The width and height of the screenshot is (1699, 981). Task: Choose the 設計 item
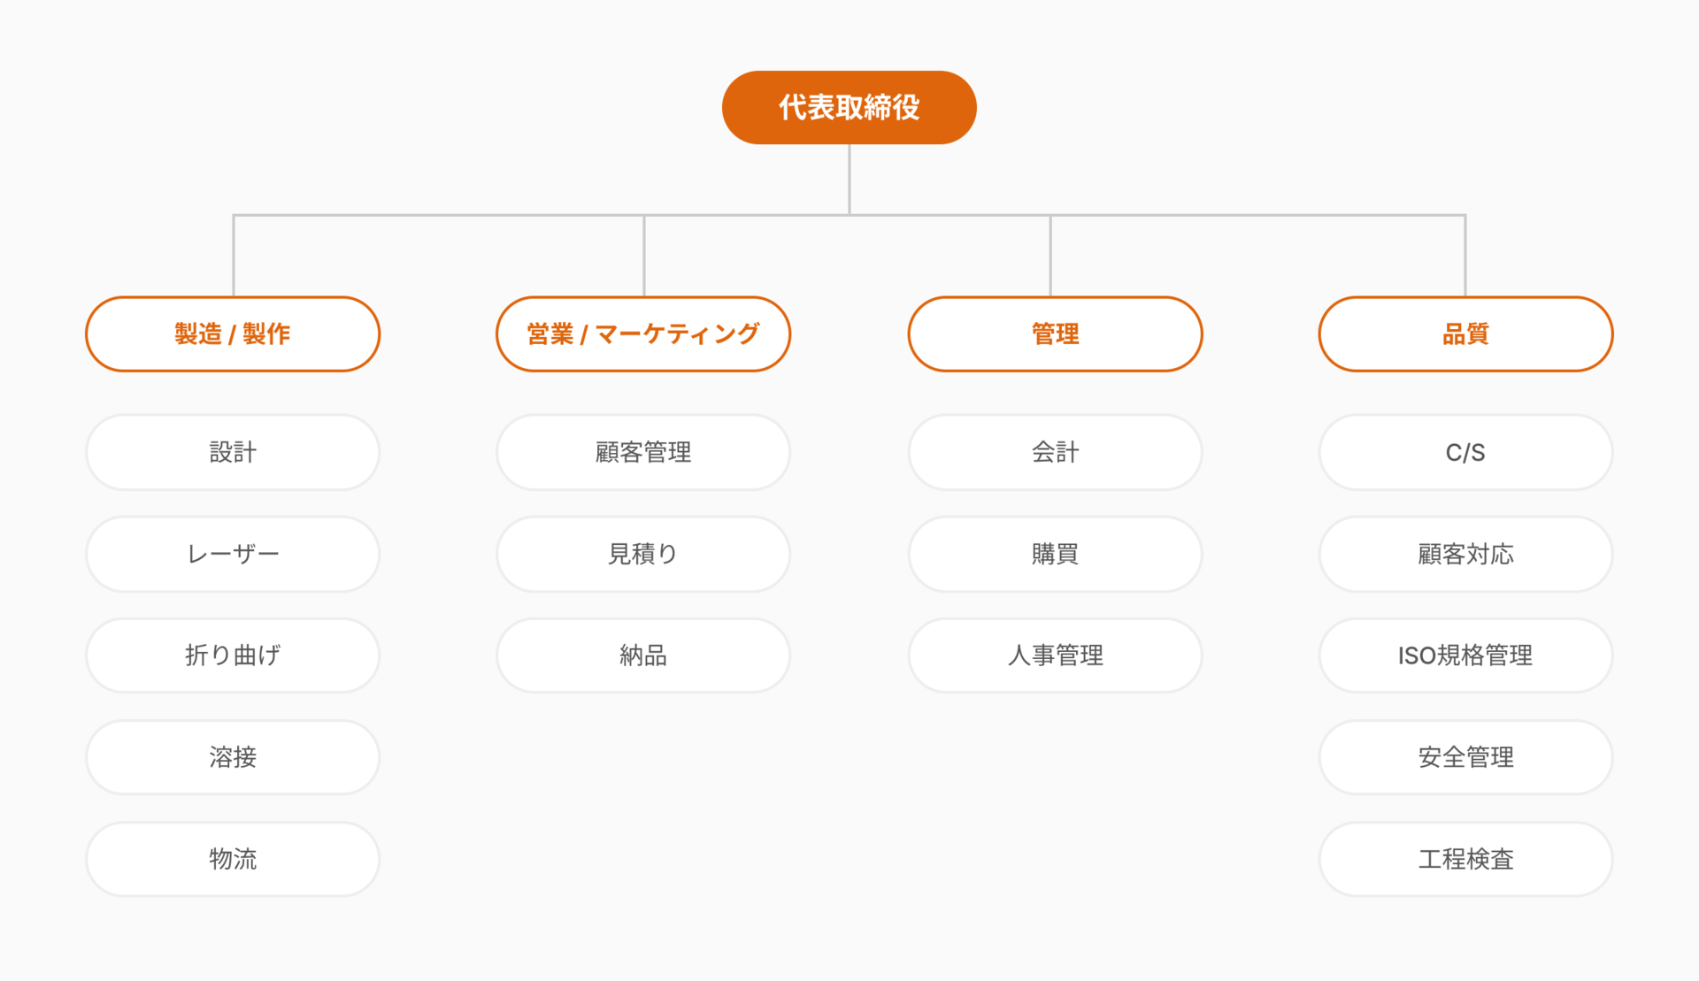pyautogui.click(x=233, y=452)
